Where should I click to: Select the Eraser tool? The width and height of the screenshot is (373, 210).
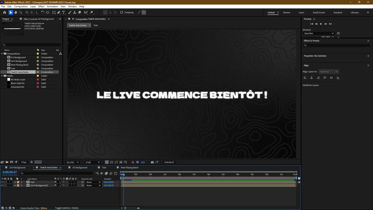(x=80, y=12)
